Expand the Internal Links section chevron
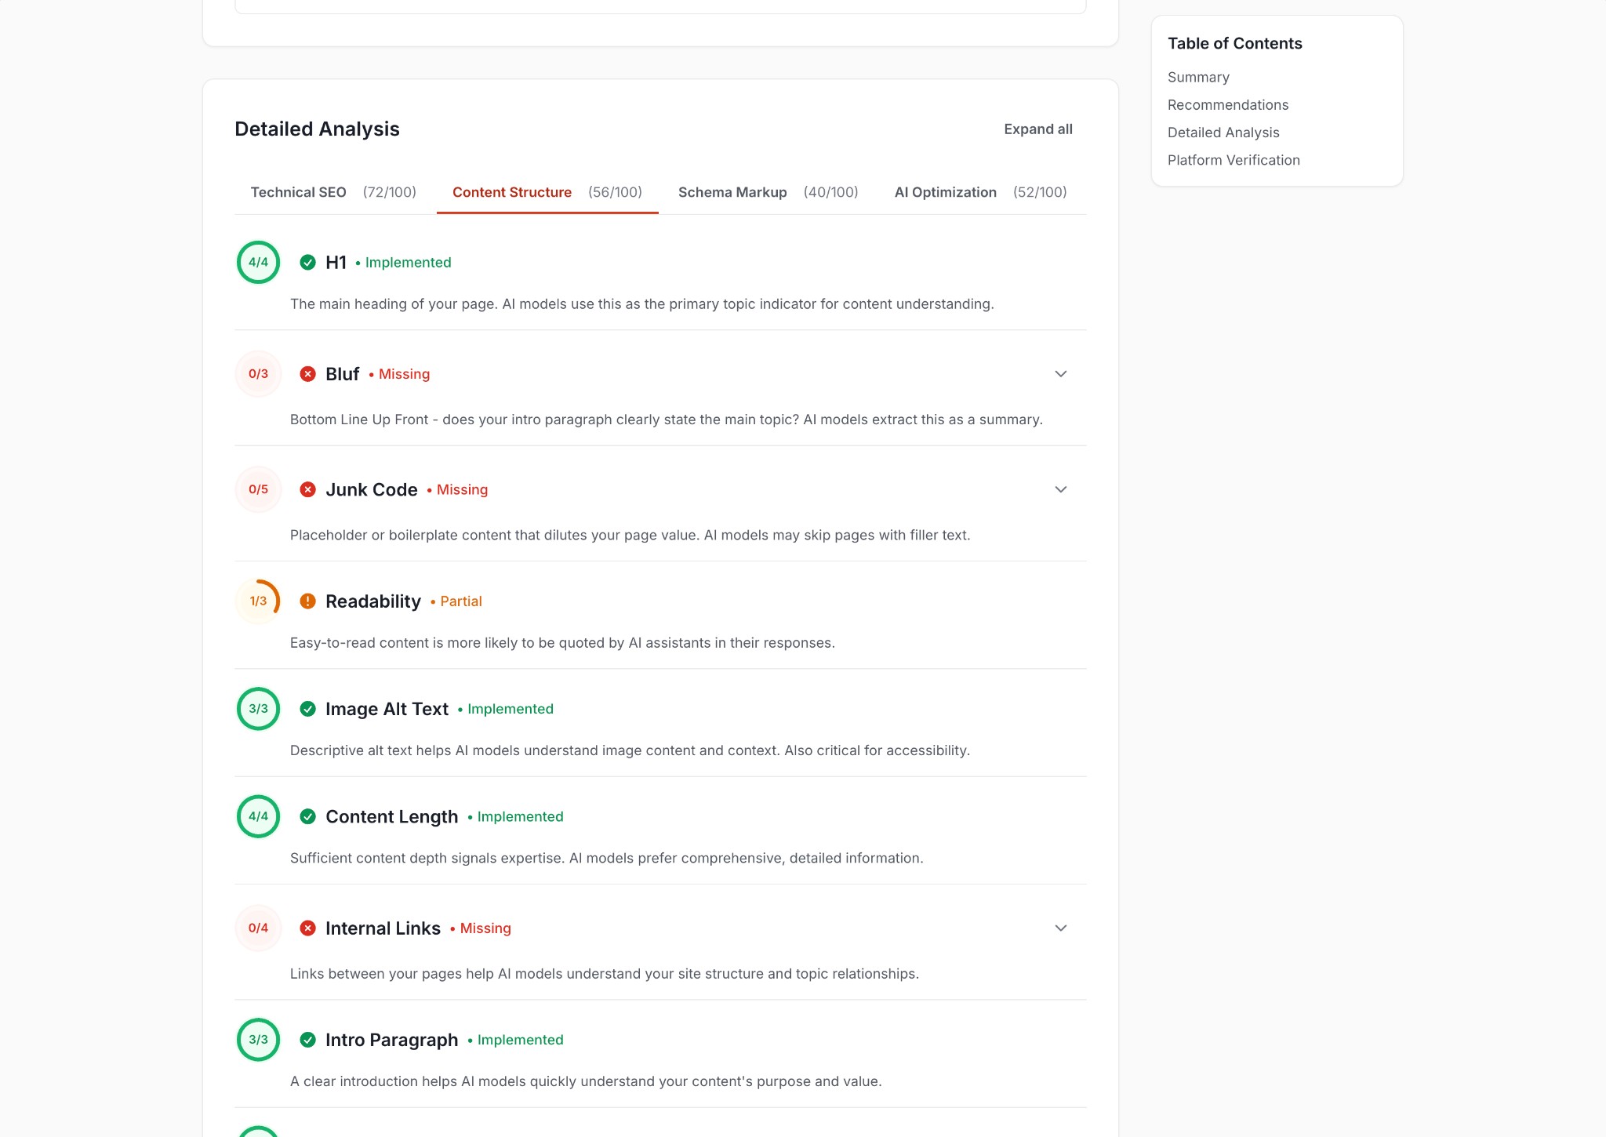Viewport: 1606px width, 1137px height. coord(1060,928)
